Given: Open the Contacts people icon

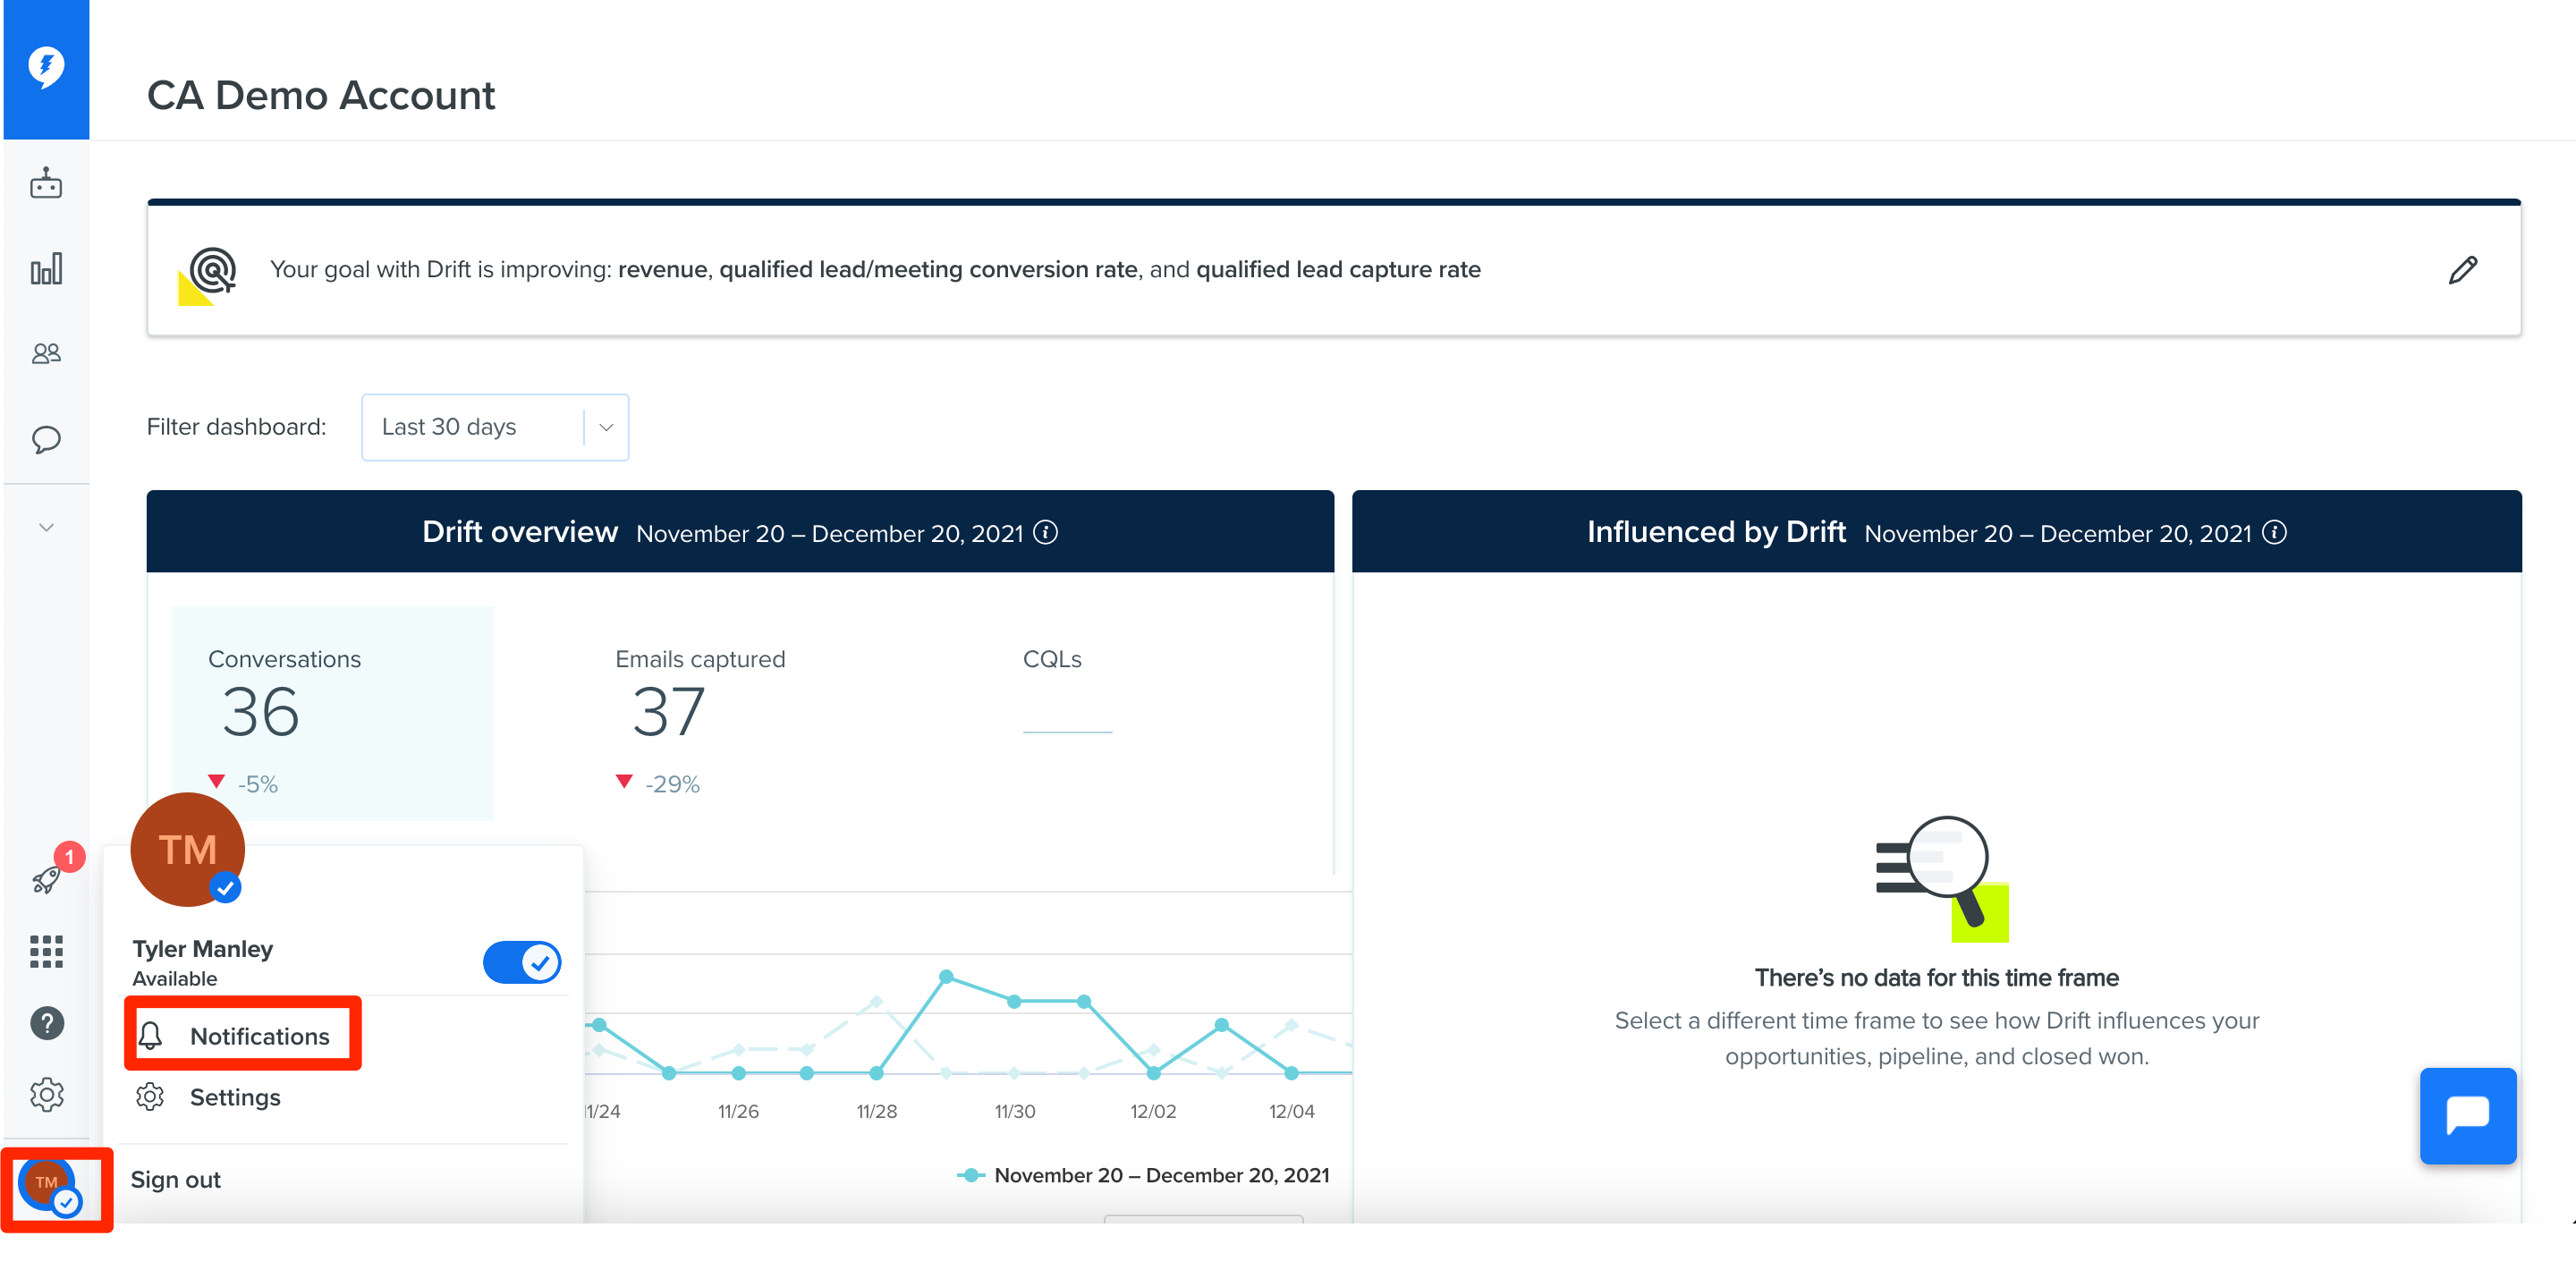Looking at the screenshot, I should tap(46, 353).
